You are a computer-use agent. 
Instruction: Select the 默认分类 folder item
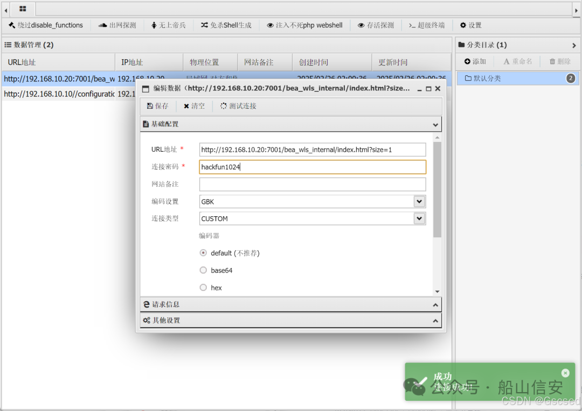(518, 78)
